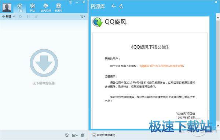The image size is (220, 140).
Task: Minimize the QQ旋风 main window
Action: point(77,3)
